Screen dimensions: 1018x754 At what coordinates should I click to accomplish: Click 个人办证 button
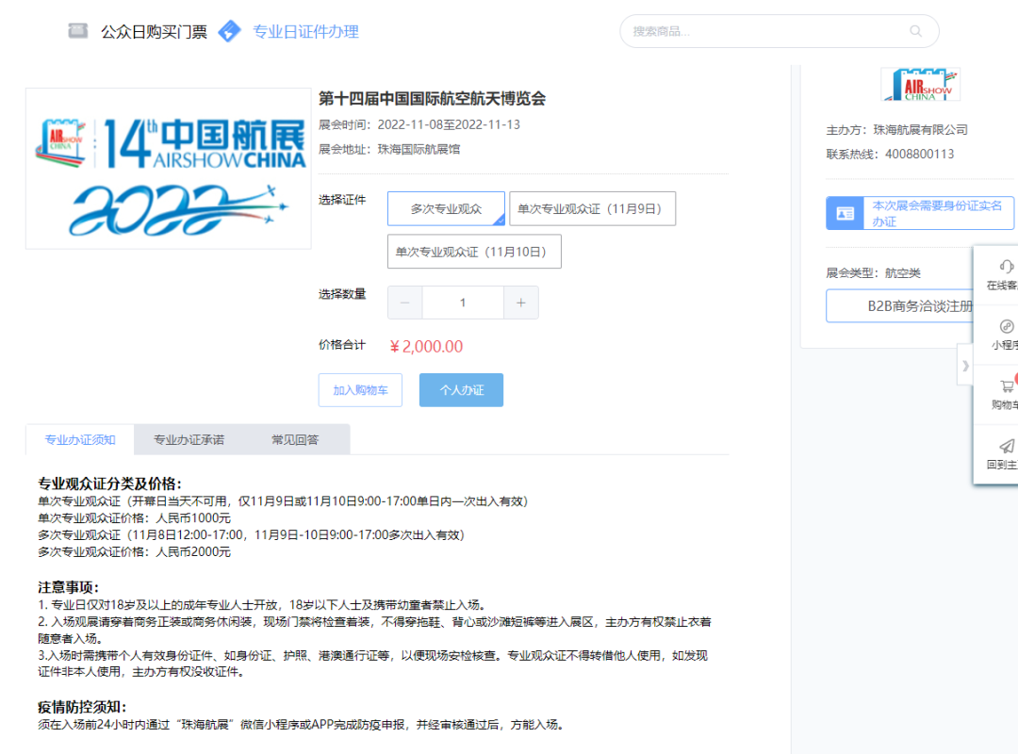(x=461, y=390)
